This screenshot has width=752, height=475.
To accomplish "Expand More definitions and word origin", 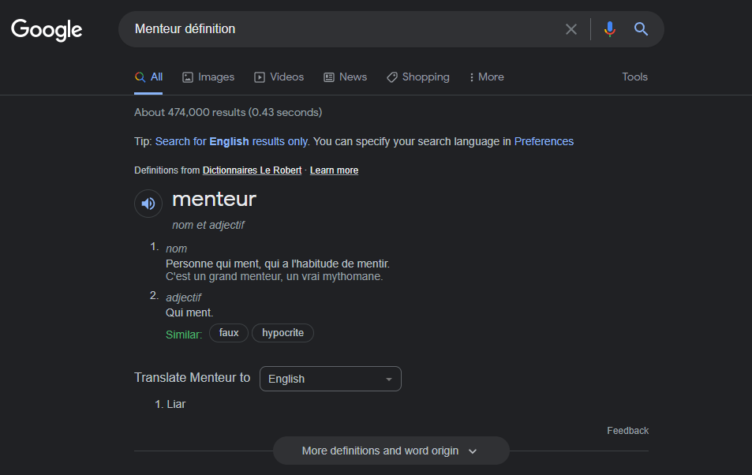I will (x=391, y=451).
